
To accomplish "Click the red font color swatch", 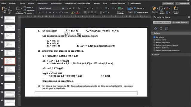I will [x=78, y=12].
